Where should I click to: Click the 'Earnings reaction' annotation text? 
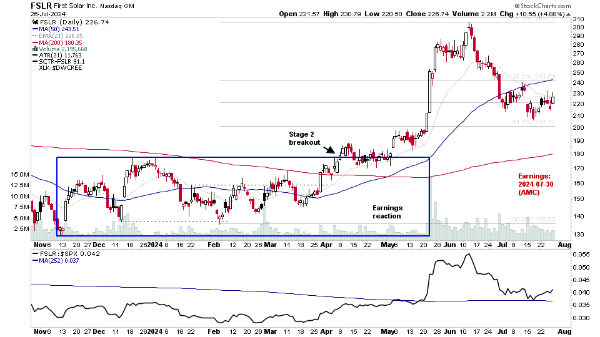tap(387, 212)
